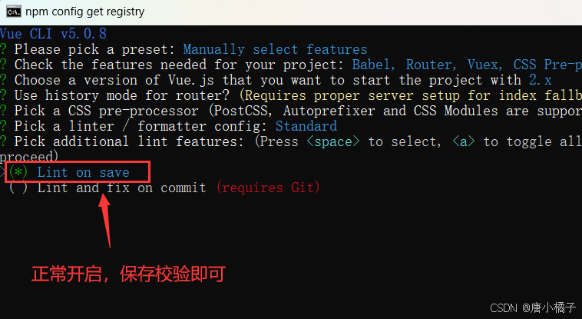Click the question mark before linter config prompt
The width and height of the screenshot is (582, 319).
coord(3,126)
